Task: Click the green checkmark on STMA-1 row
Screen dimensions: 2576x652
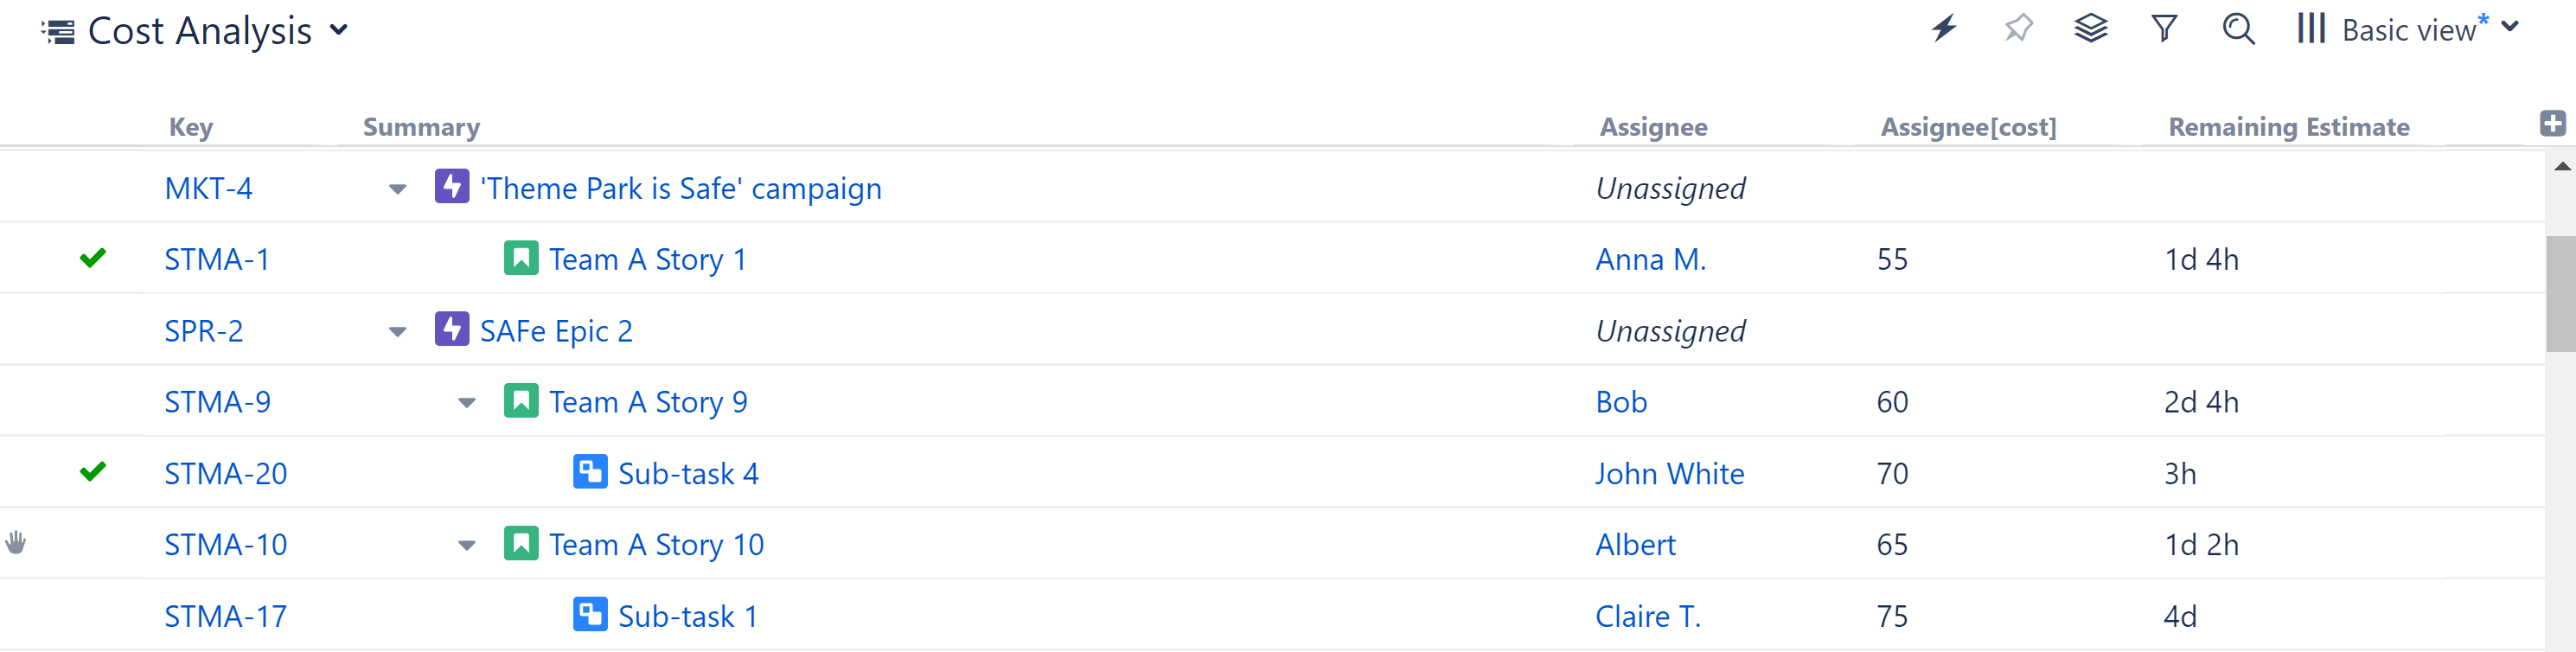Action: tap(93, 259)
